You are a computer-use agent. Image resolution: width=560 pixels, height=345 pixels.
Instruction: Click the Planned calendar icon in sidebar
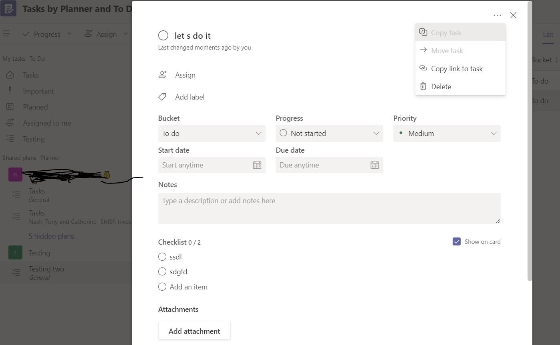[x=10, y=107]
